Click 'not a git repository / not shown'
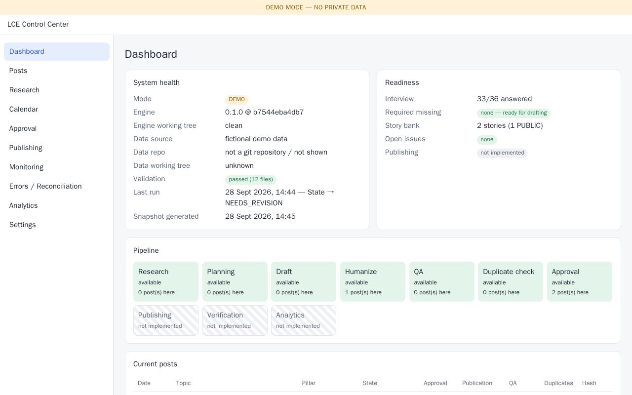This screenshot has height=395, width=632. (x=276, y=152)
